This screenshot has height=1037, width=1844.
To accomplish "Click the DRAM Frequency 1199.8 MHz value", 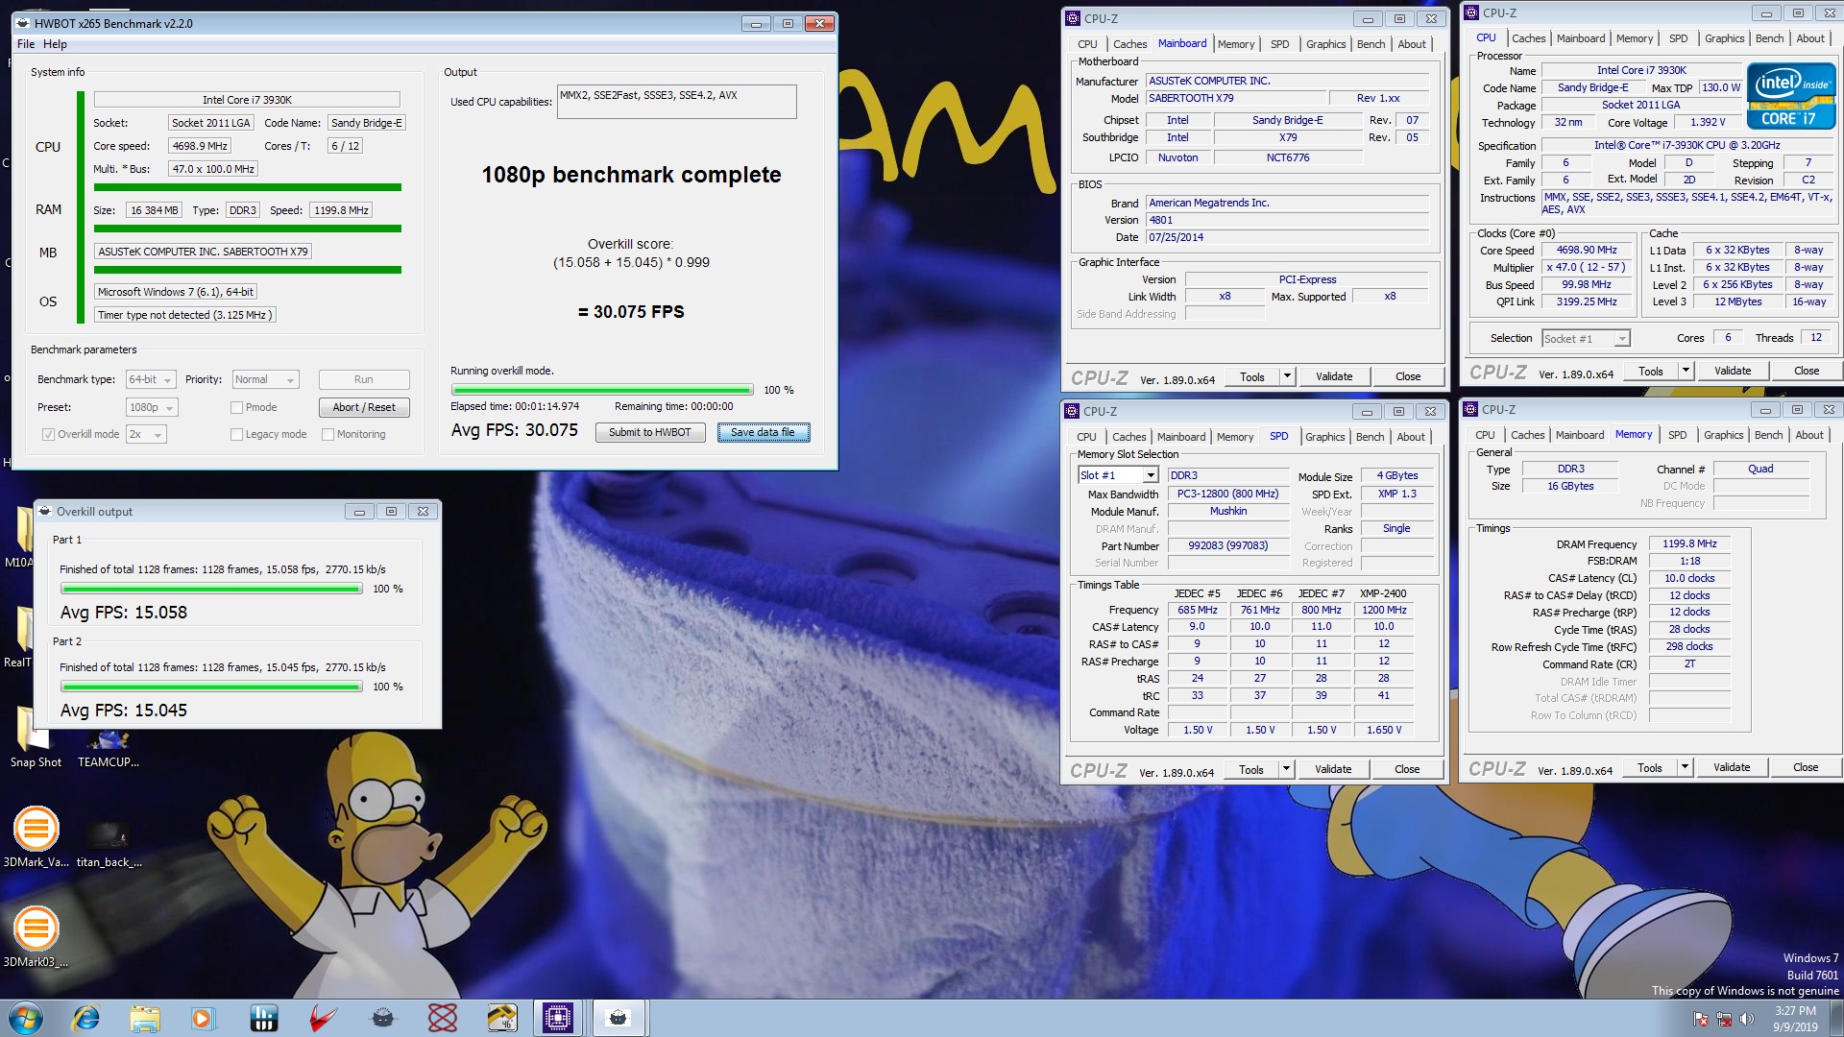I will pos(1689,543).
